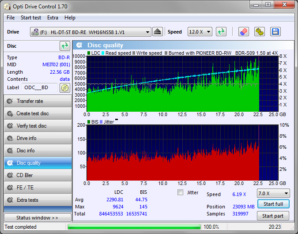
Task: Open the Start test menu
Action: point(31,18)
